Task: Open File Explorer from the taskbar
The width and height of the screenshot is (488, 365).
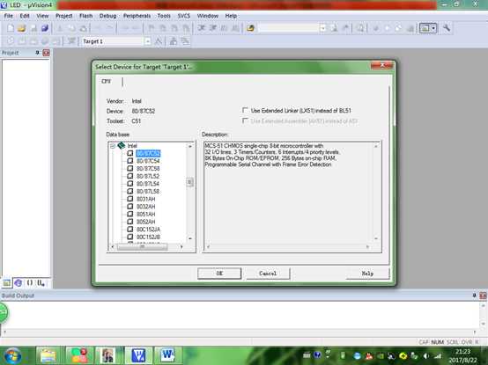Action: (48, 355)
